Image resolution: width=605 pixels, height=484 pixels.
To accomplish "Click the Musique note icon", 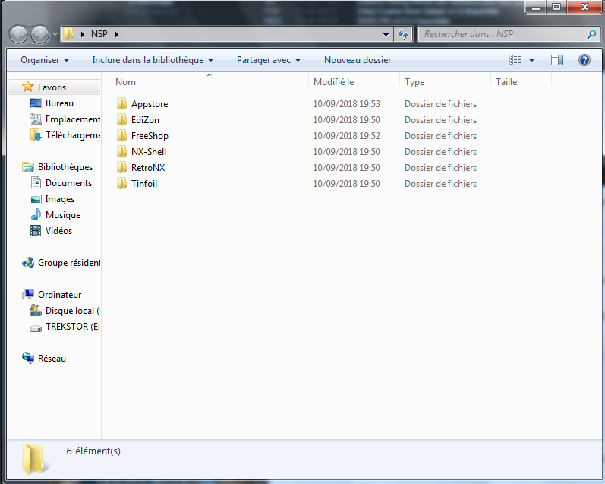I will (x=36, y=214).
